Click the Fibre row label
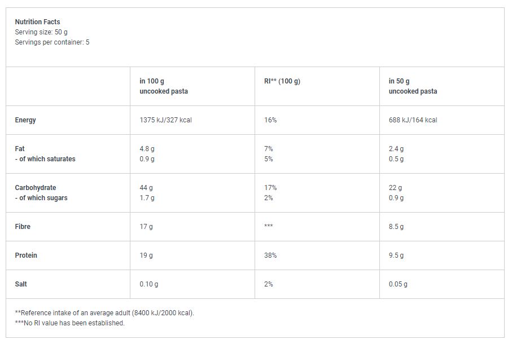Screen dimensions: 512x344 [23, 227]
